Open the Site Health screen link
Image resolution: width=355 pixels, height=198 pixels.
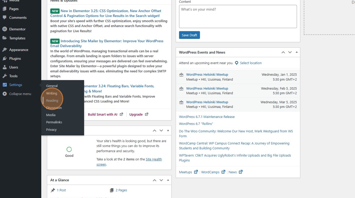[129, 162]
